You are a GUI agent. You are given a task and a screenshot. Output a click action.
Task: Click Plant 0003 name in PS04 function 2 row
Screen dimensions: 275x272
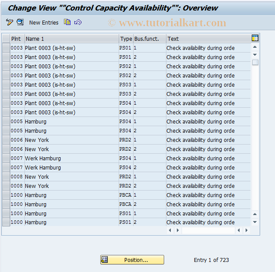pos(71,112)
